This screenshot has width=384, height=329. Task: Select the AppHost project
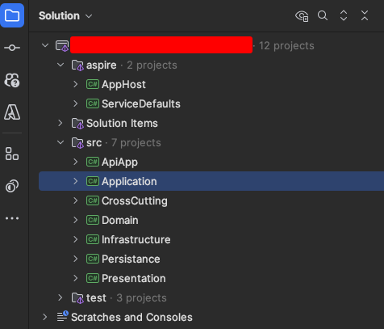(123, 84)
